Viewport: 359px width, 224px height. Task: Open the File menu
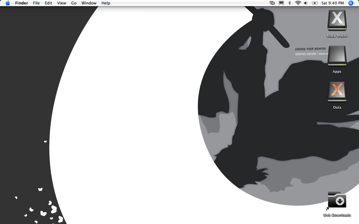[x=36, y=3]
